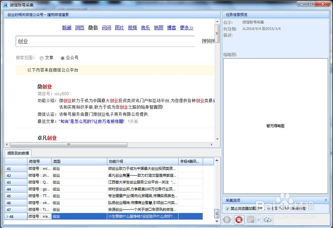This screenshot has width=333, height=228.
Task: Open the export data dropdown arrow
Action: click(x=258, y=219)
